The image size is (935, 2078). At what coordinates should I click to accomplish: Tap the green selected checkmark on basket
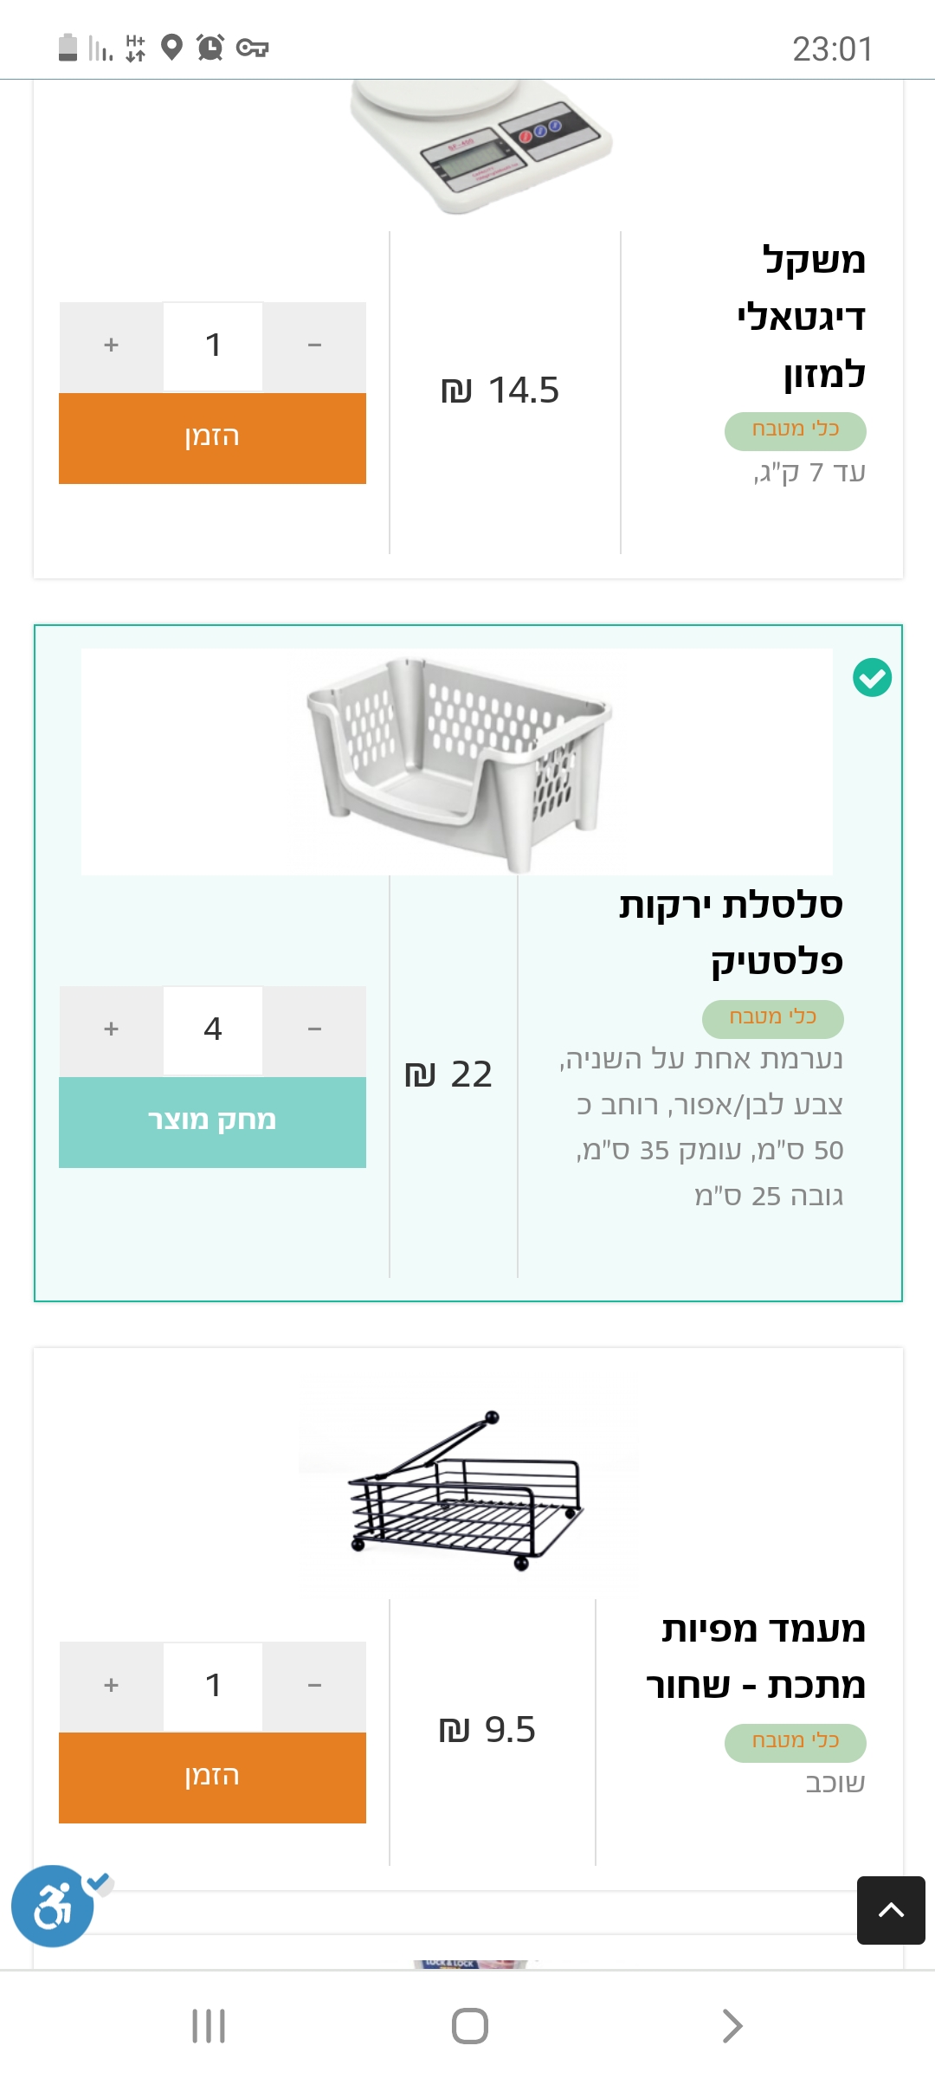click(872, 677)
